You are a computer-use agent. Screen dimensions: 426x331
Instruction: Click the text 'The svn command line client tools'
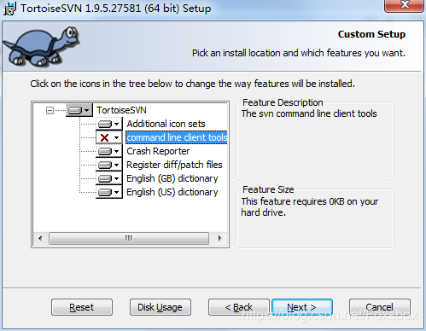point(309,113)
